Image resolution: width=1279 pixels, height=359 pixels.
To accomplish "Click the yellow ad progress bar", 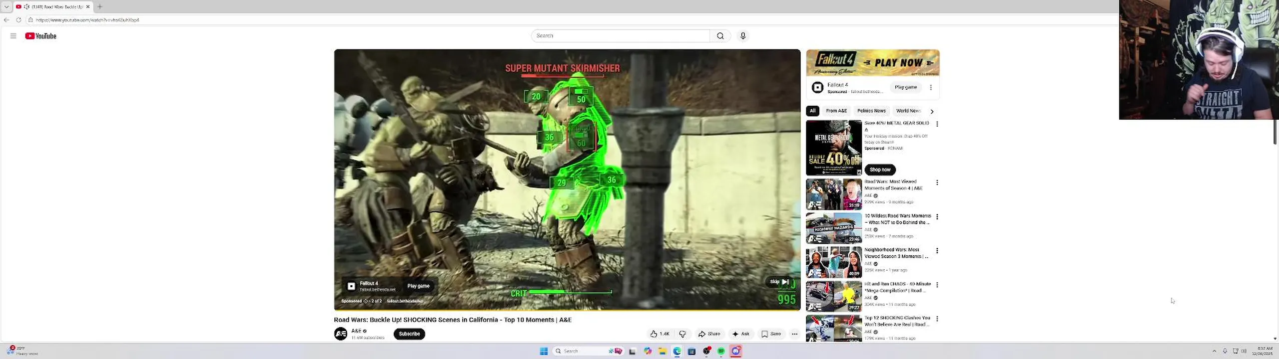I will click(x=567, y=310).
